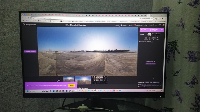Open the Assets menu

[117, 25]
